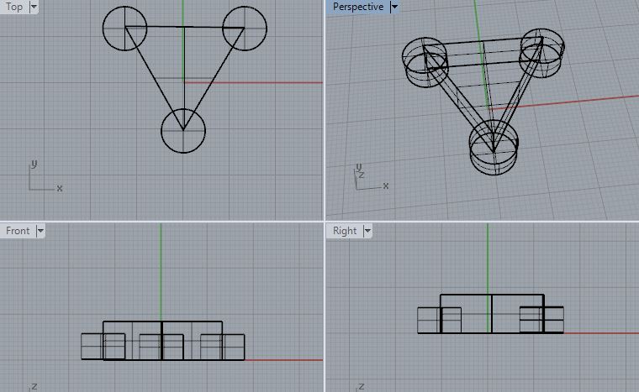Activate the Right viewport title
Screen dimensions: 639x392
coord(345,231)
